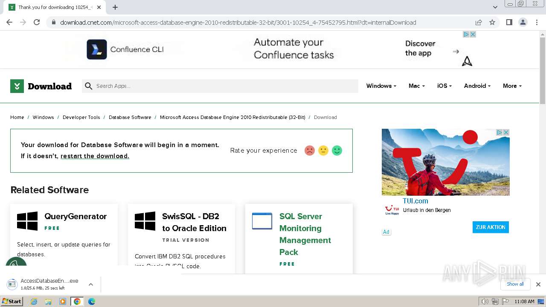Open Chrome's three-dot menu
Screen dimensions: 546x307
point(537,23)
